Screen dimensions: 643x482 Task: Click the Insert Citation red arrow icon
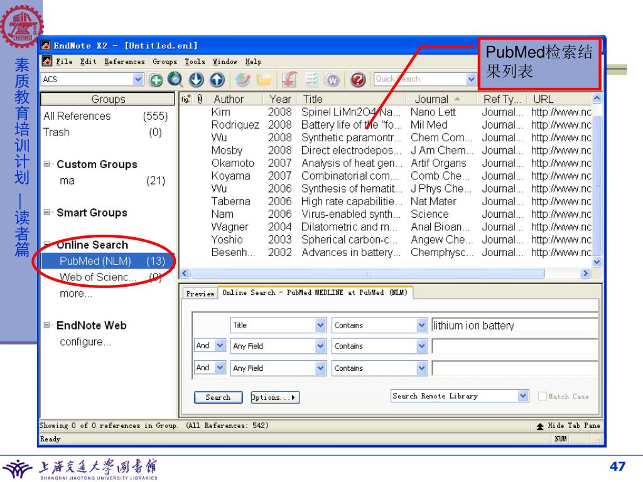289,80
